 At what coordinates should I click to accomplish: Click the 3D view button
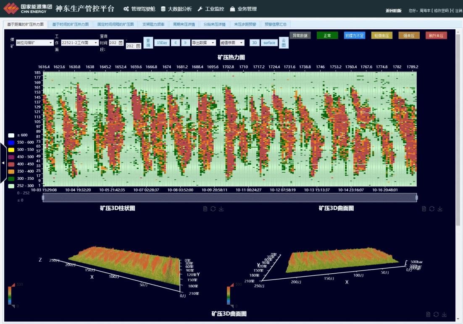tap(254, 43)
